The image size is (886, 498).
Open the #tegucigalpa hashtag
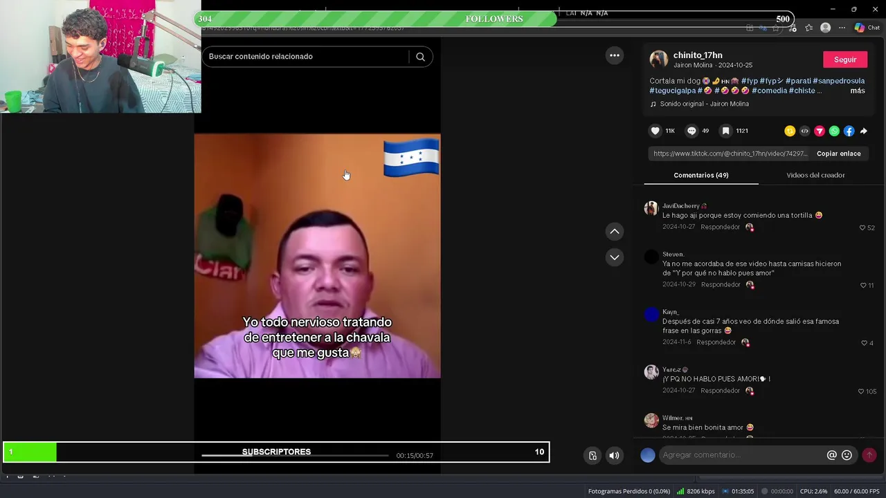pos(671,91)
